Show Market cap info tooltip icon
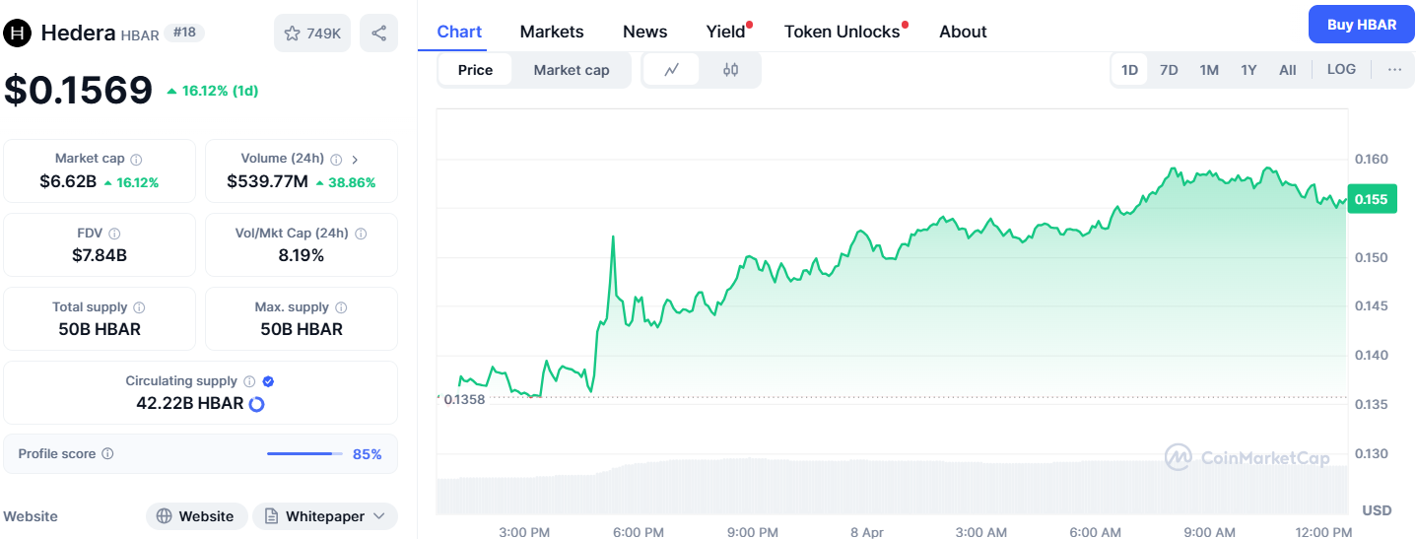1416x539 pixels. tap(137, 159)
